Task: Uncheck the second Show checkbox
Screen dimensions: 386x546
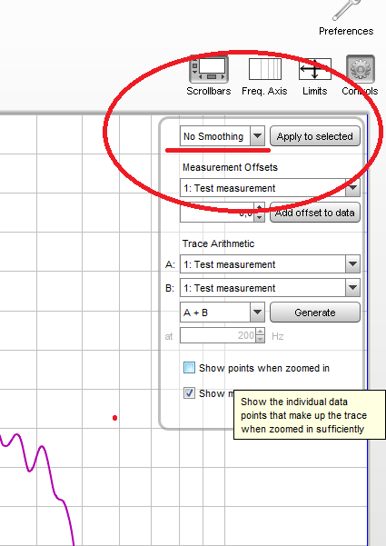Action: pos(189,393)
